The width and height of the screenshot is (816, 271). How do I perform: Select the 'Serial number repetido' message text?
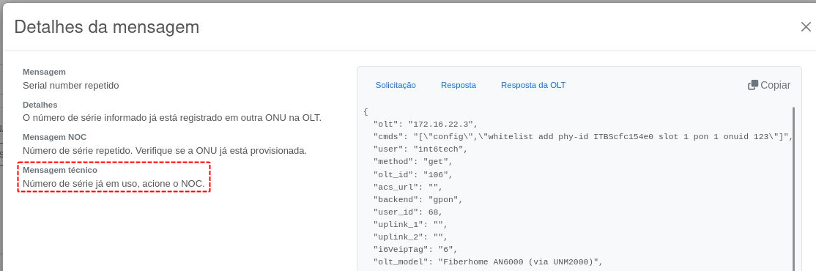71,85
